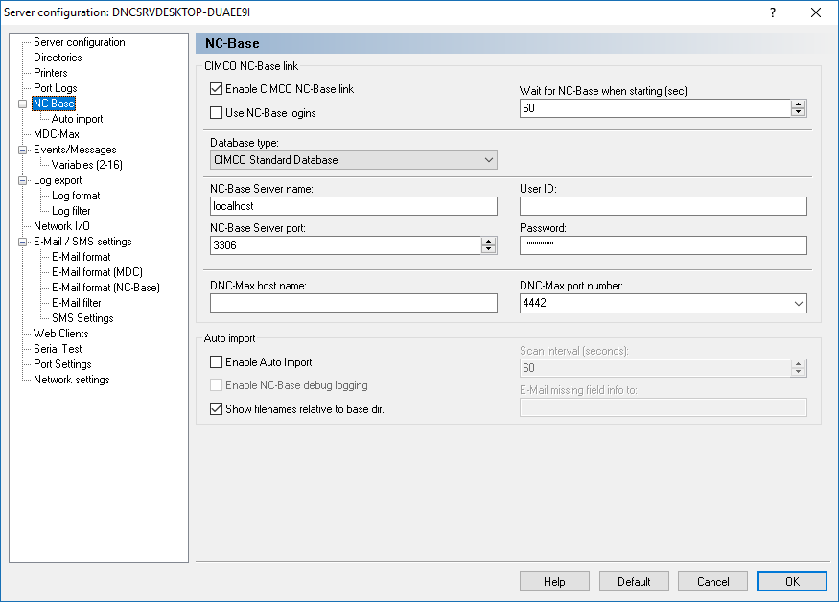
Task: Open Directories settings page
Action: click(58, 58)
